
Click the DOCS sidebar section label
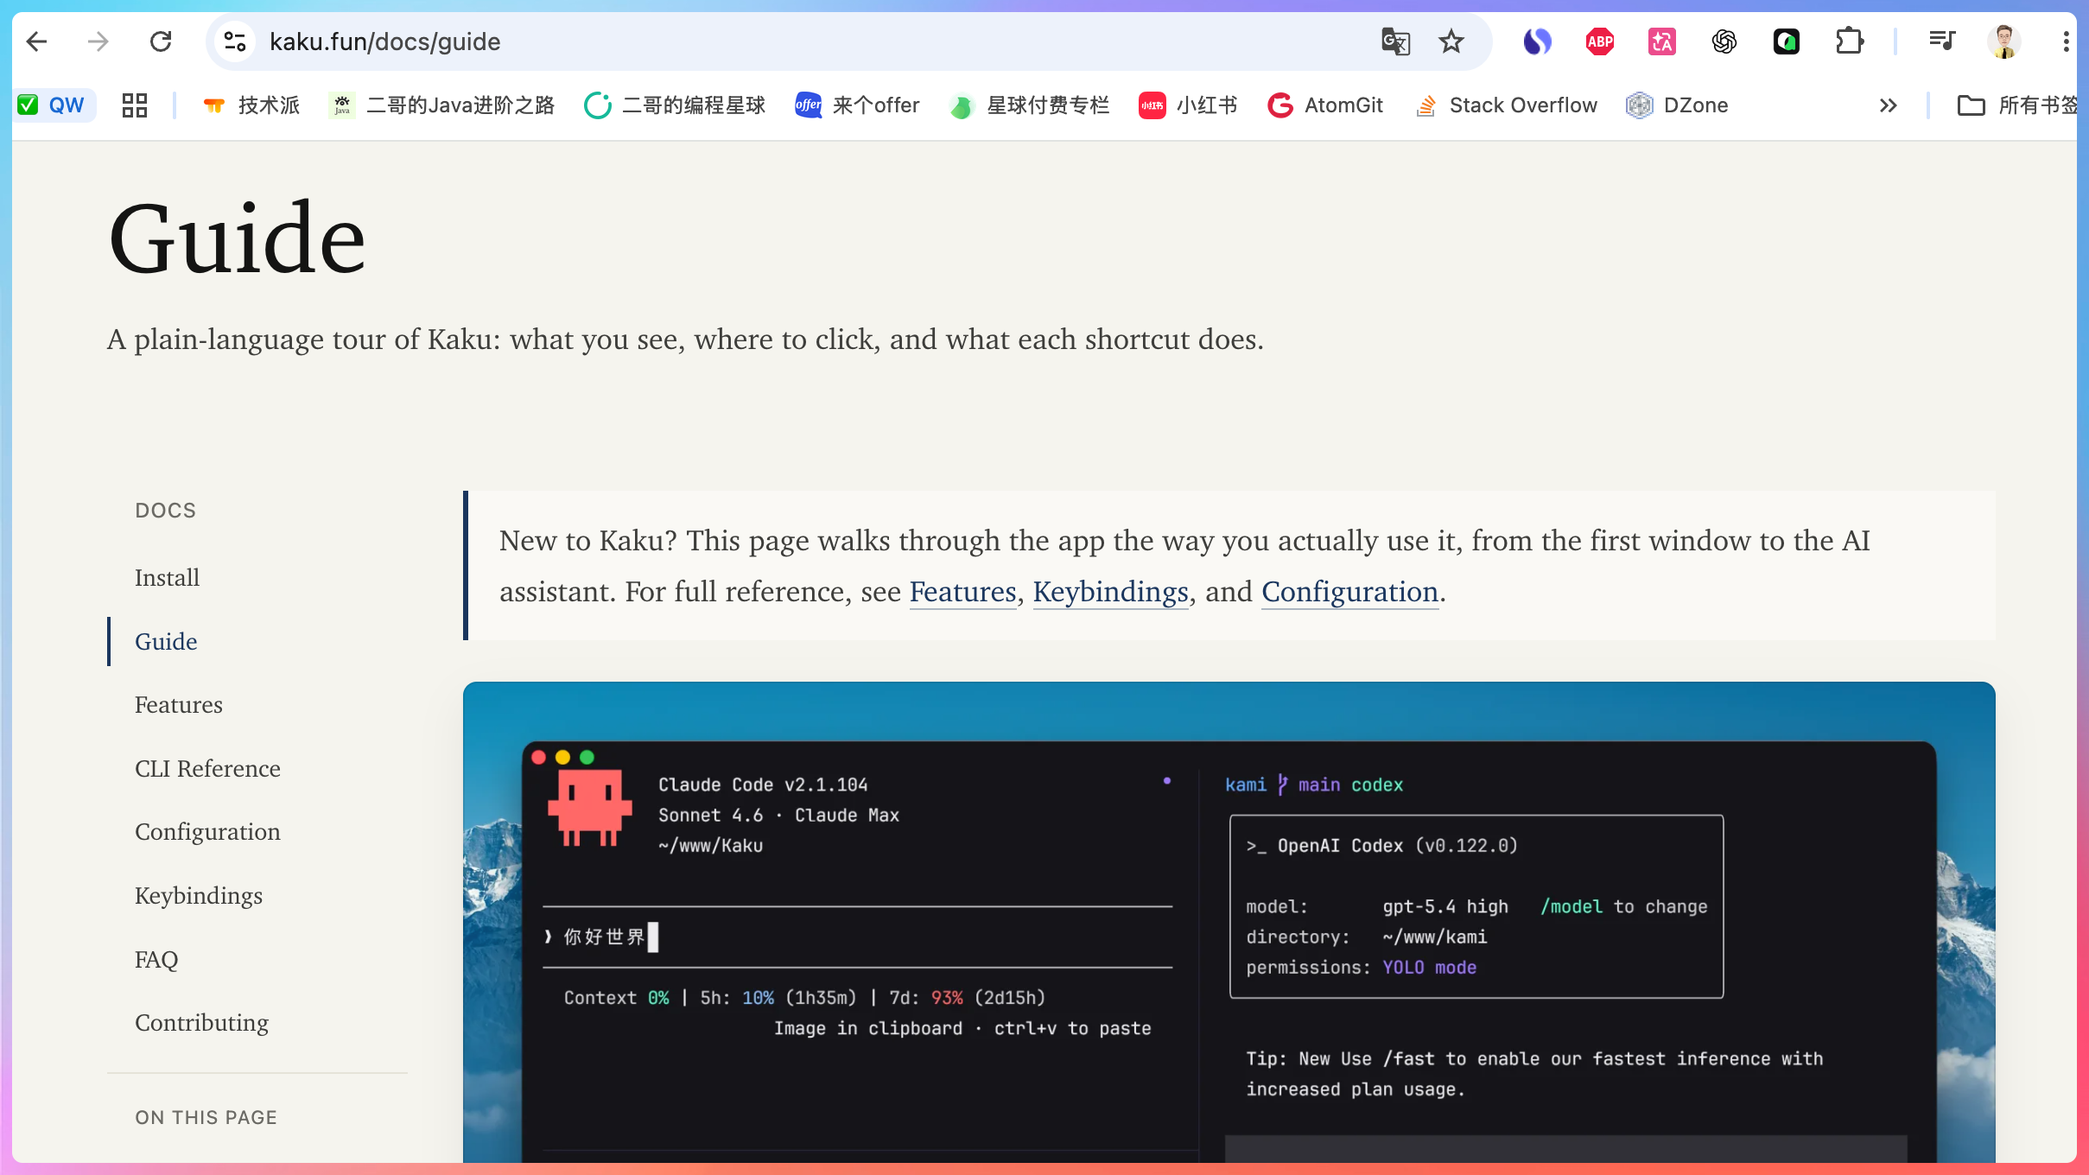click(x=165, y=511)
